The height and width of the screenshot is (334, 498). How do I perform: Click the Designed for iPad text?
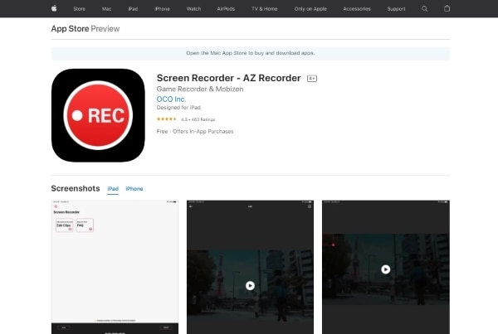(178, 108)
